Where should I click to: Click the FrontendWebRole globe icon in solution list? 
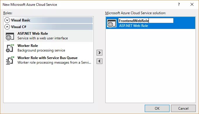point(112,23)
